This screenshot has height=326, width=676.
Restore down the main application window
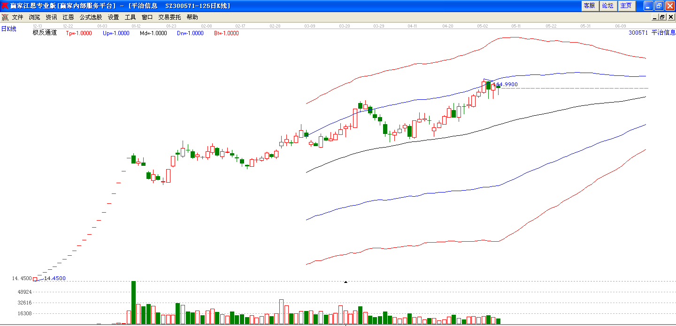pos(659,6)
